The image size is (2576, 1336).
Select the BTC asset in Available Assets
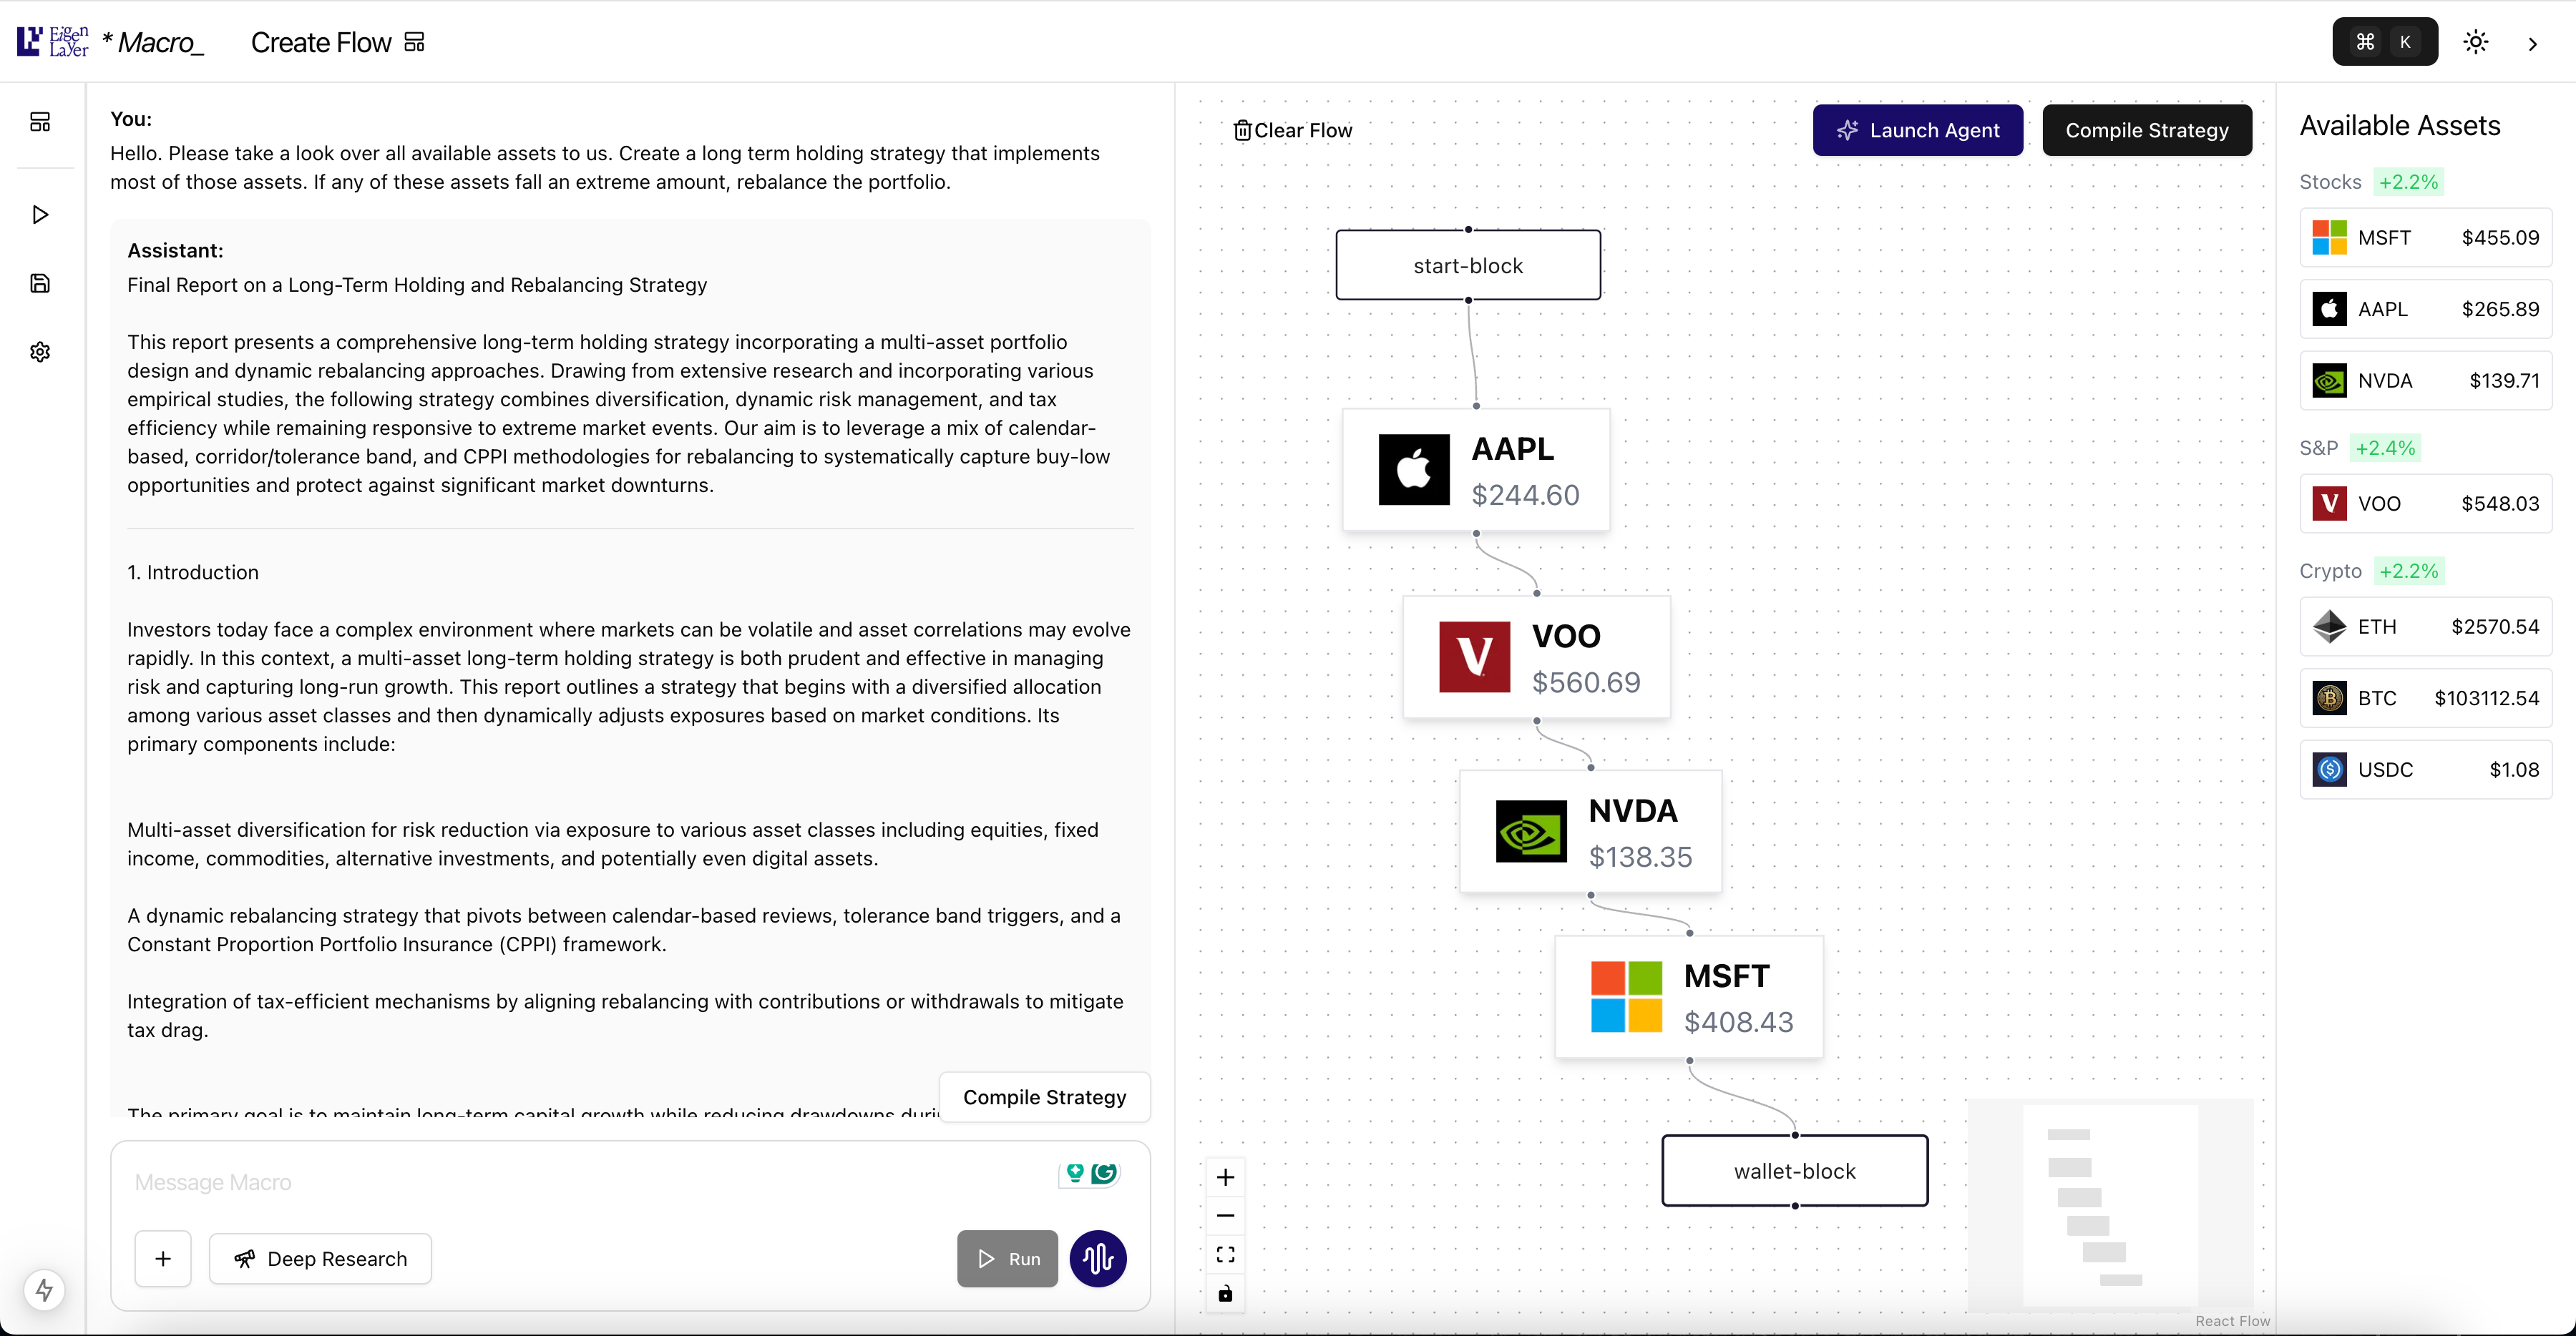[x=2425, y=699]
